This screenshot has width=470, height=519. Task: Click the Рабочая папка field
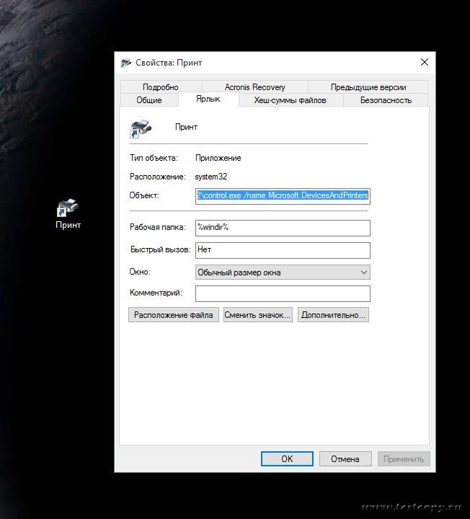[x=283, y=228]
